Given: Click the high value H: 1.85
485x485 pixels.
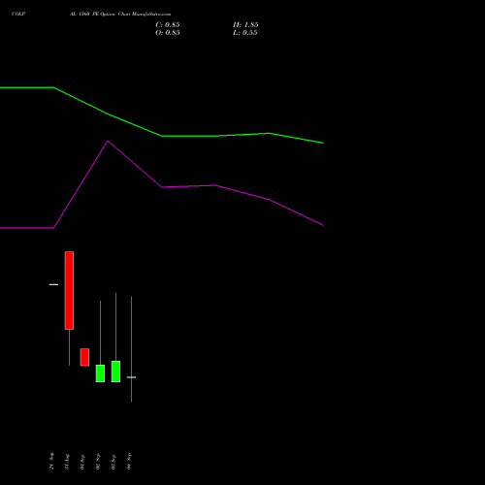Looking at the screenshot, I should (245, 25).
